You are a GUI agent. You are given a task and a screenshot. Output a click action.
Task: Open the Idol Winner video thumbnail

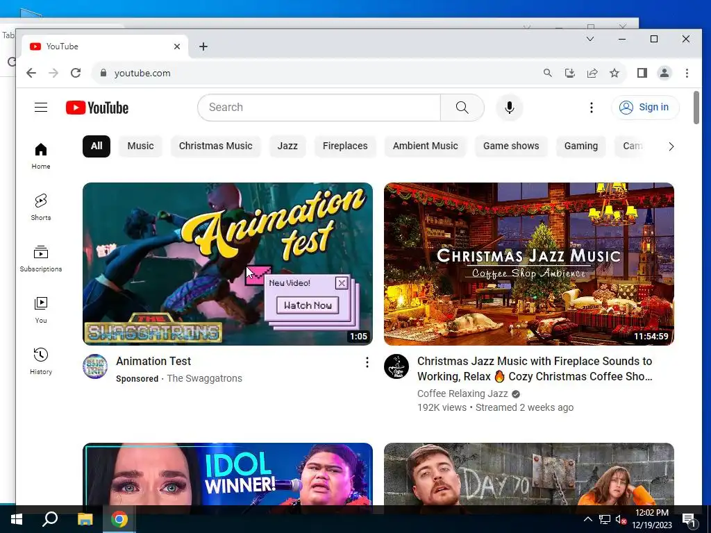[x=228, y=473]
